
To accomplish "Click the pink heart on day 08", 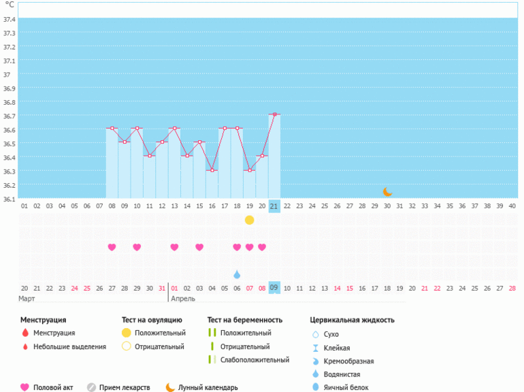I will tap(112, 247).
